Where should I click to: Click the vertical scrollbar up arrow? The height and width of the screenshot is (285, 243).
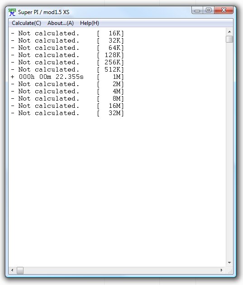click(229, 32)
